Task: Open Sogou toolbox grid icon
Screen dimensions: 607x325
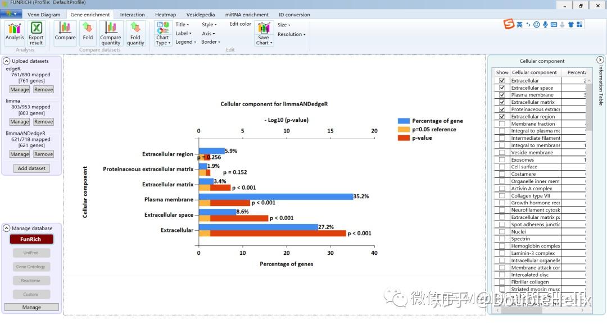Action: [579, 24]
